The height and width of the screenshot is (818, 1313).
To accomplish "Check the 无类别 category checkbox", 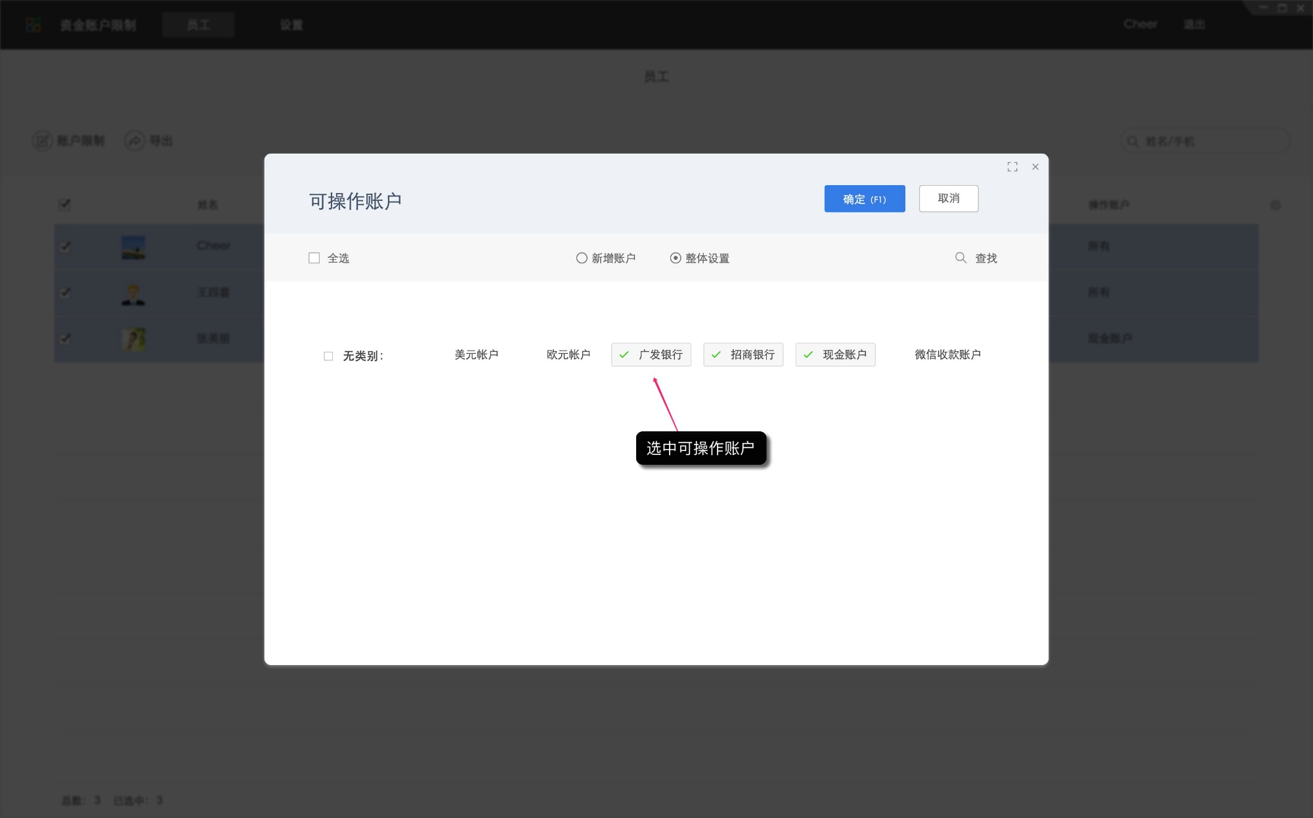I will (328, 355).
